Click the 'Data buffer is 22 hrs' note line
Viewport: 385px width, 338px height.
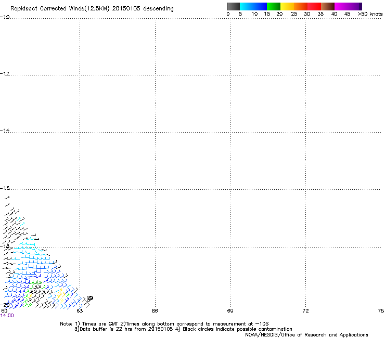tap(183, 329)
